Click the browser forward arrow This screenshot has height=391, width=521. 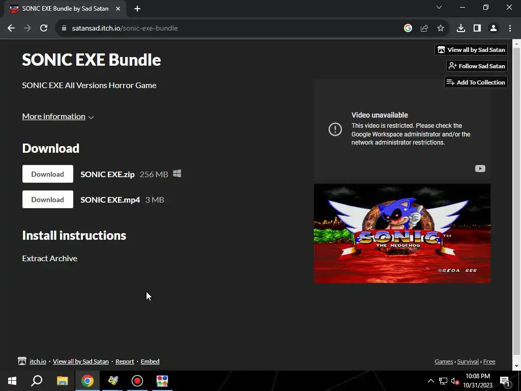[x=27, y=29]
